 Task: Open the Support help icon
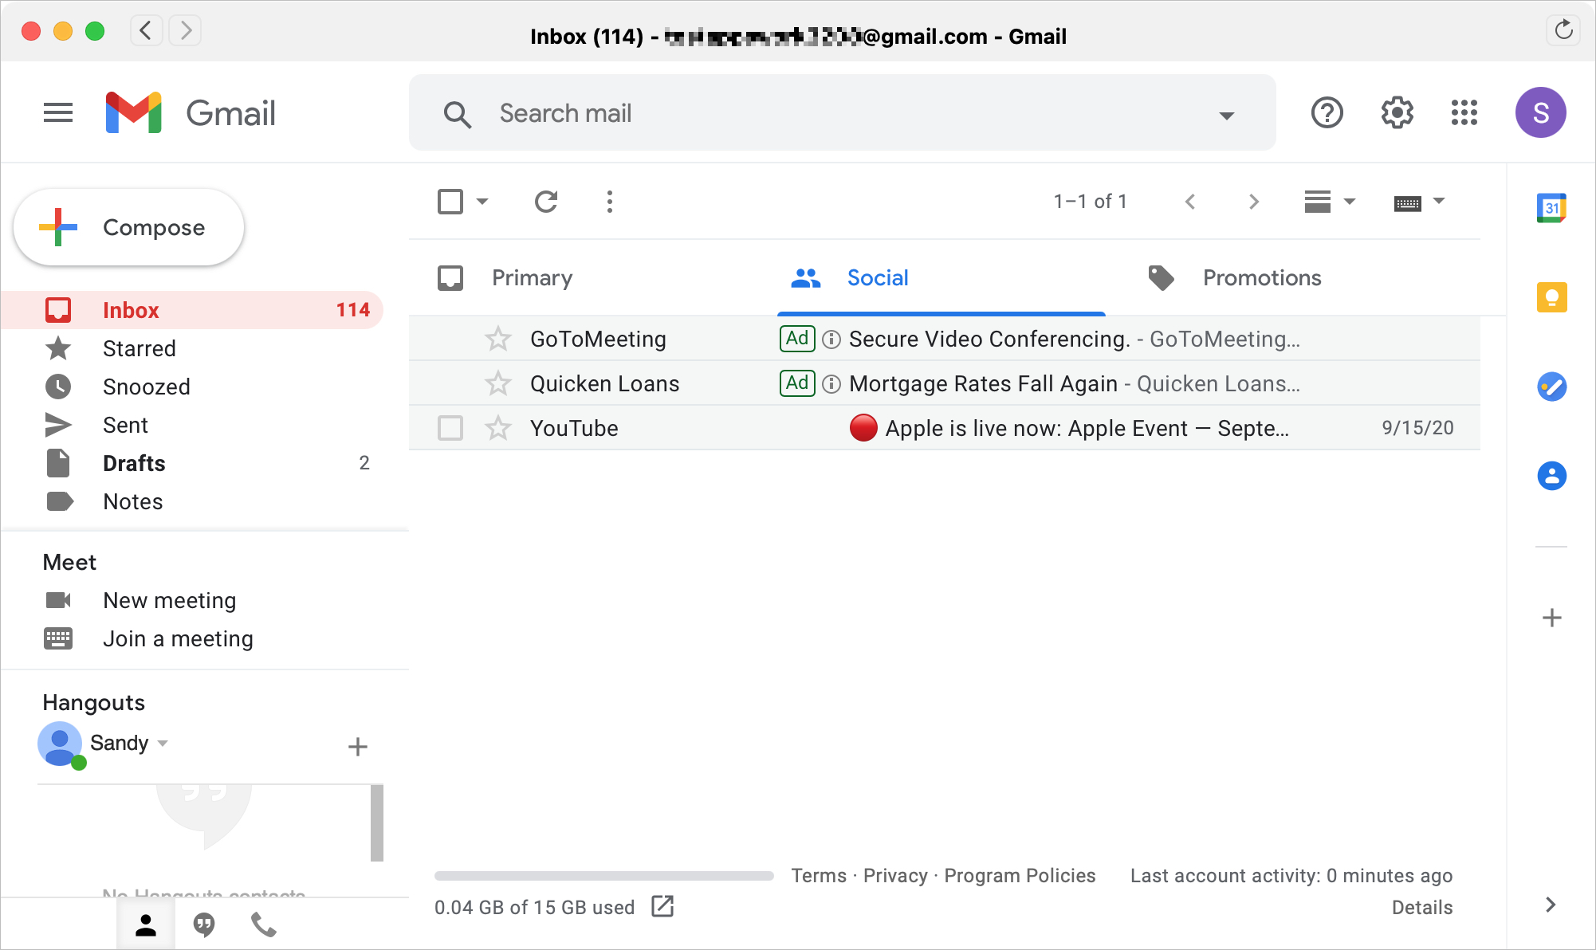click(1327, 112)
